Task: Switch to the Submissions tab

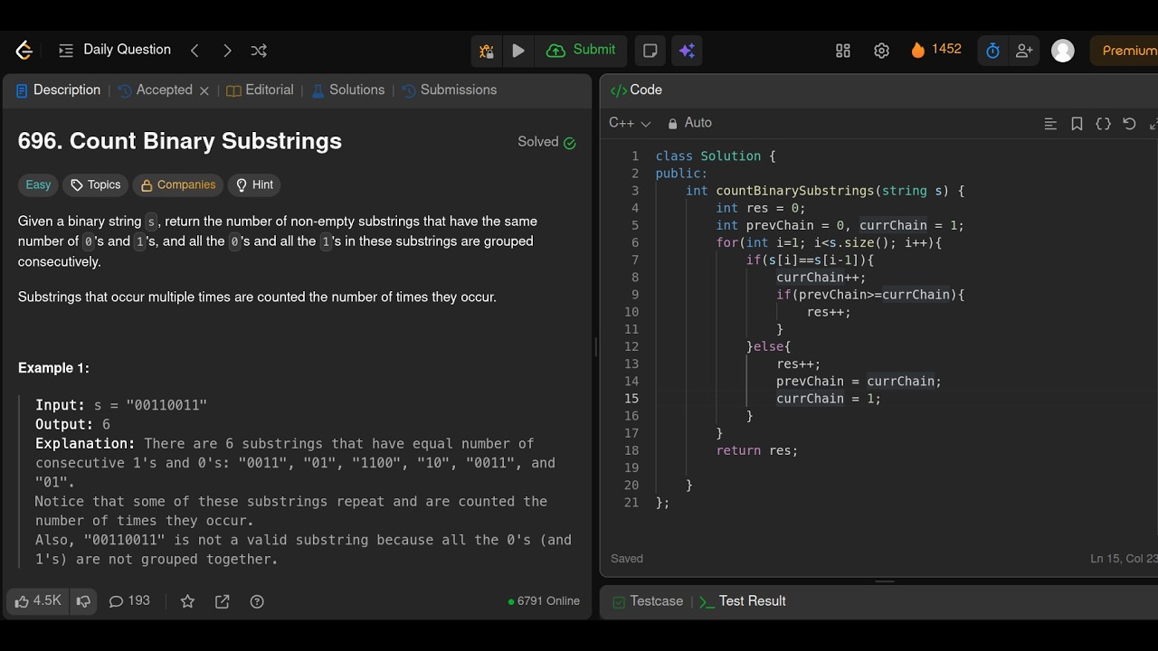Action: coord(450,90)
